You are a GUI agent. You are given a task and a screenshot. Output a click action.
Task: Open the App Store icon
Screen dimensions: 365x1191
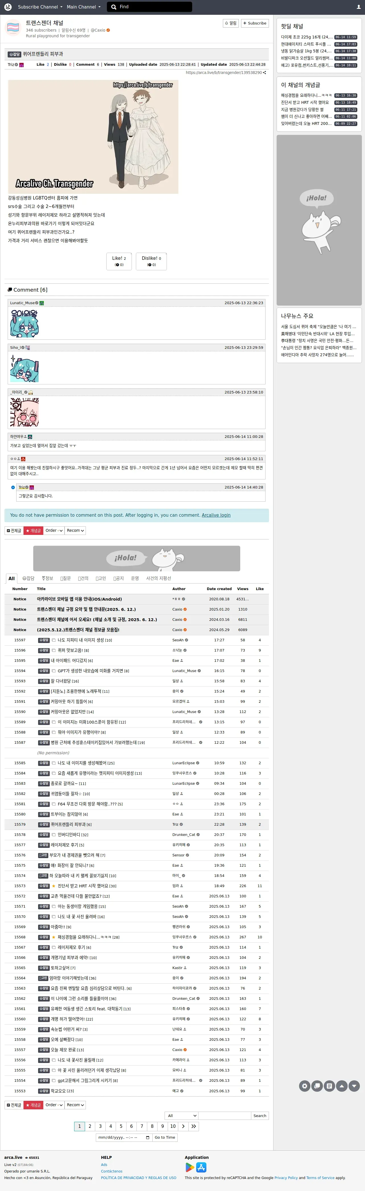(x=202, y=1167)
